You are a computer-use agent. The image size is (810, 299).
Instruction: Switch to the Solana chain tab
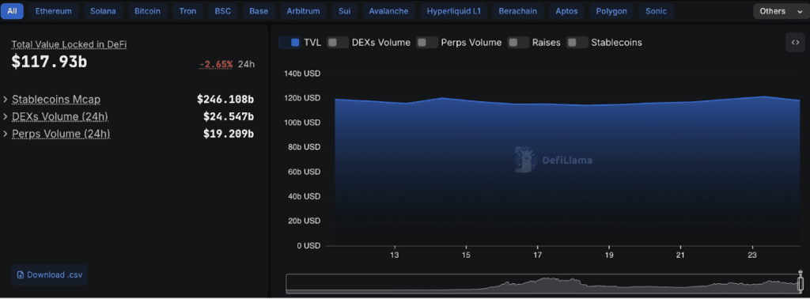point(103,11)
